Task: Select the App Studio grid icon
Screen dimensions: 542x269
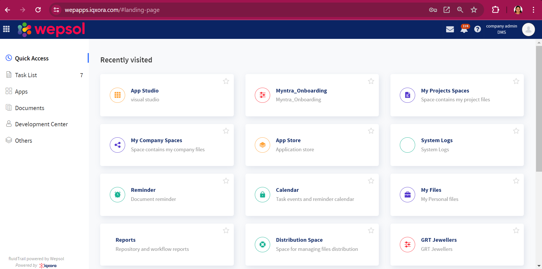Action: pyautogui.click(x=117, y=95)
